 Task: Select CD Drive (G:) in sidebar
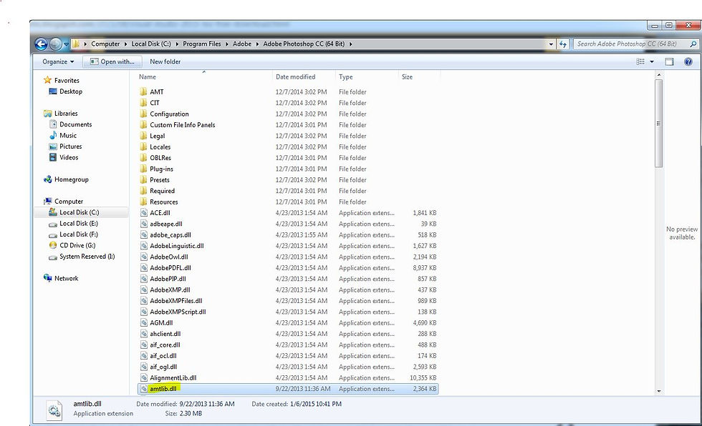click(77, 245)
